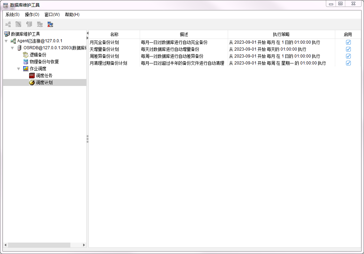
Task: Sort by 执行策略 column header
Action: 281,34
